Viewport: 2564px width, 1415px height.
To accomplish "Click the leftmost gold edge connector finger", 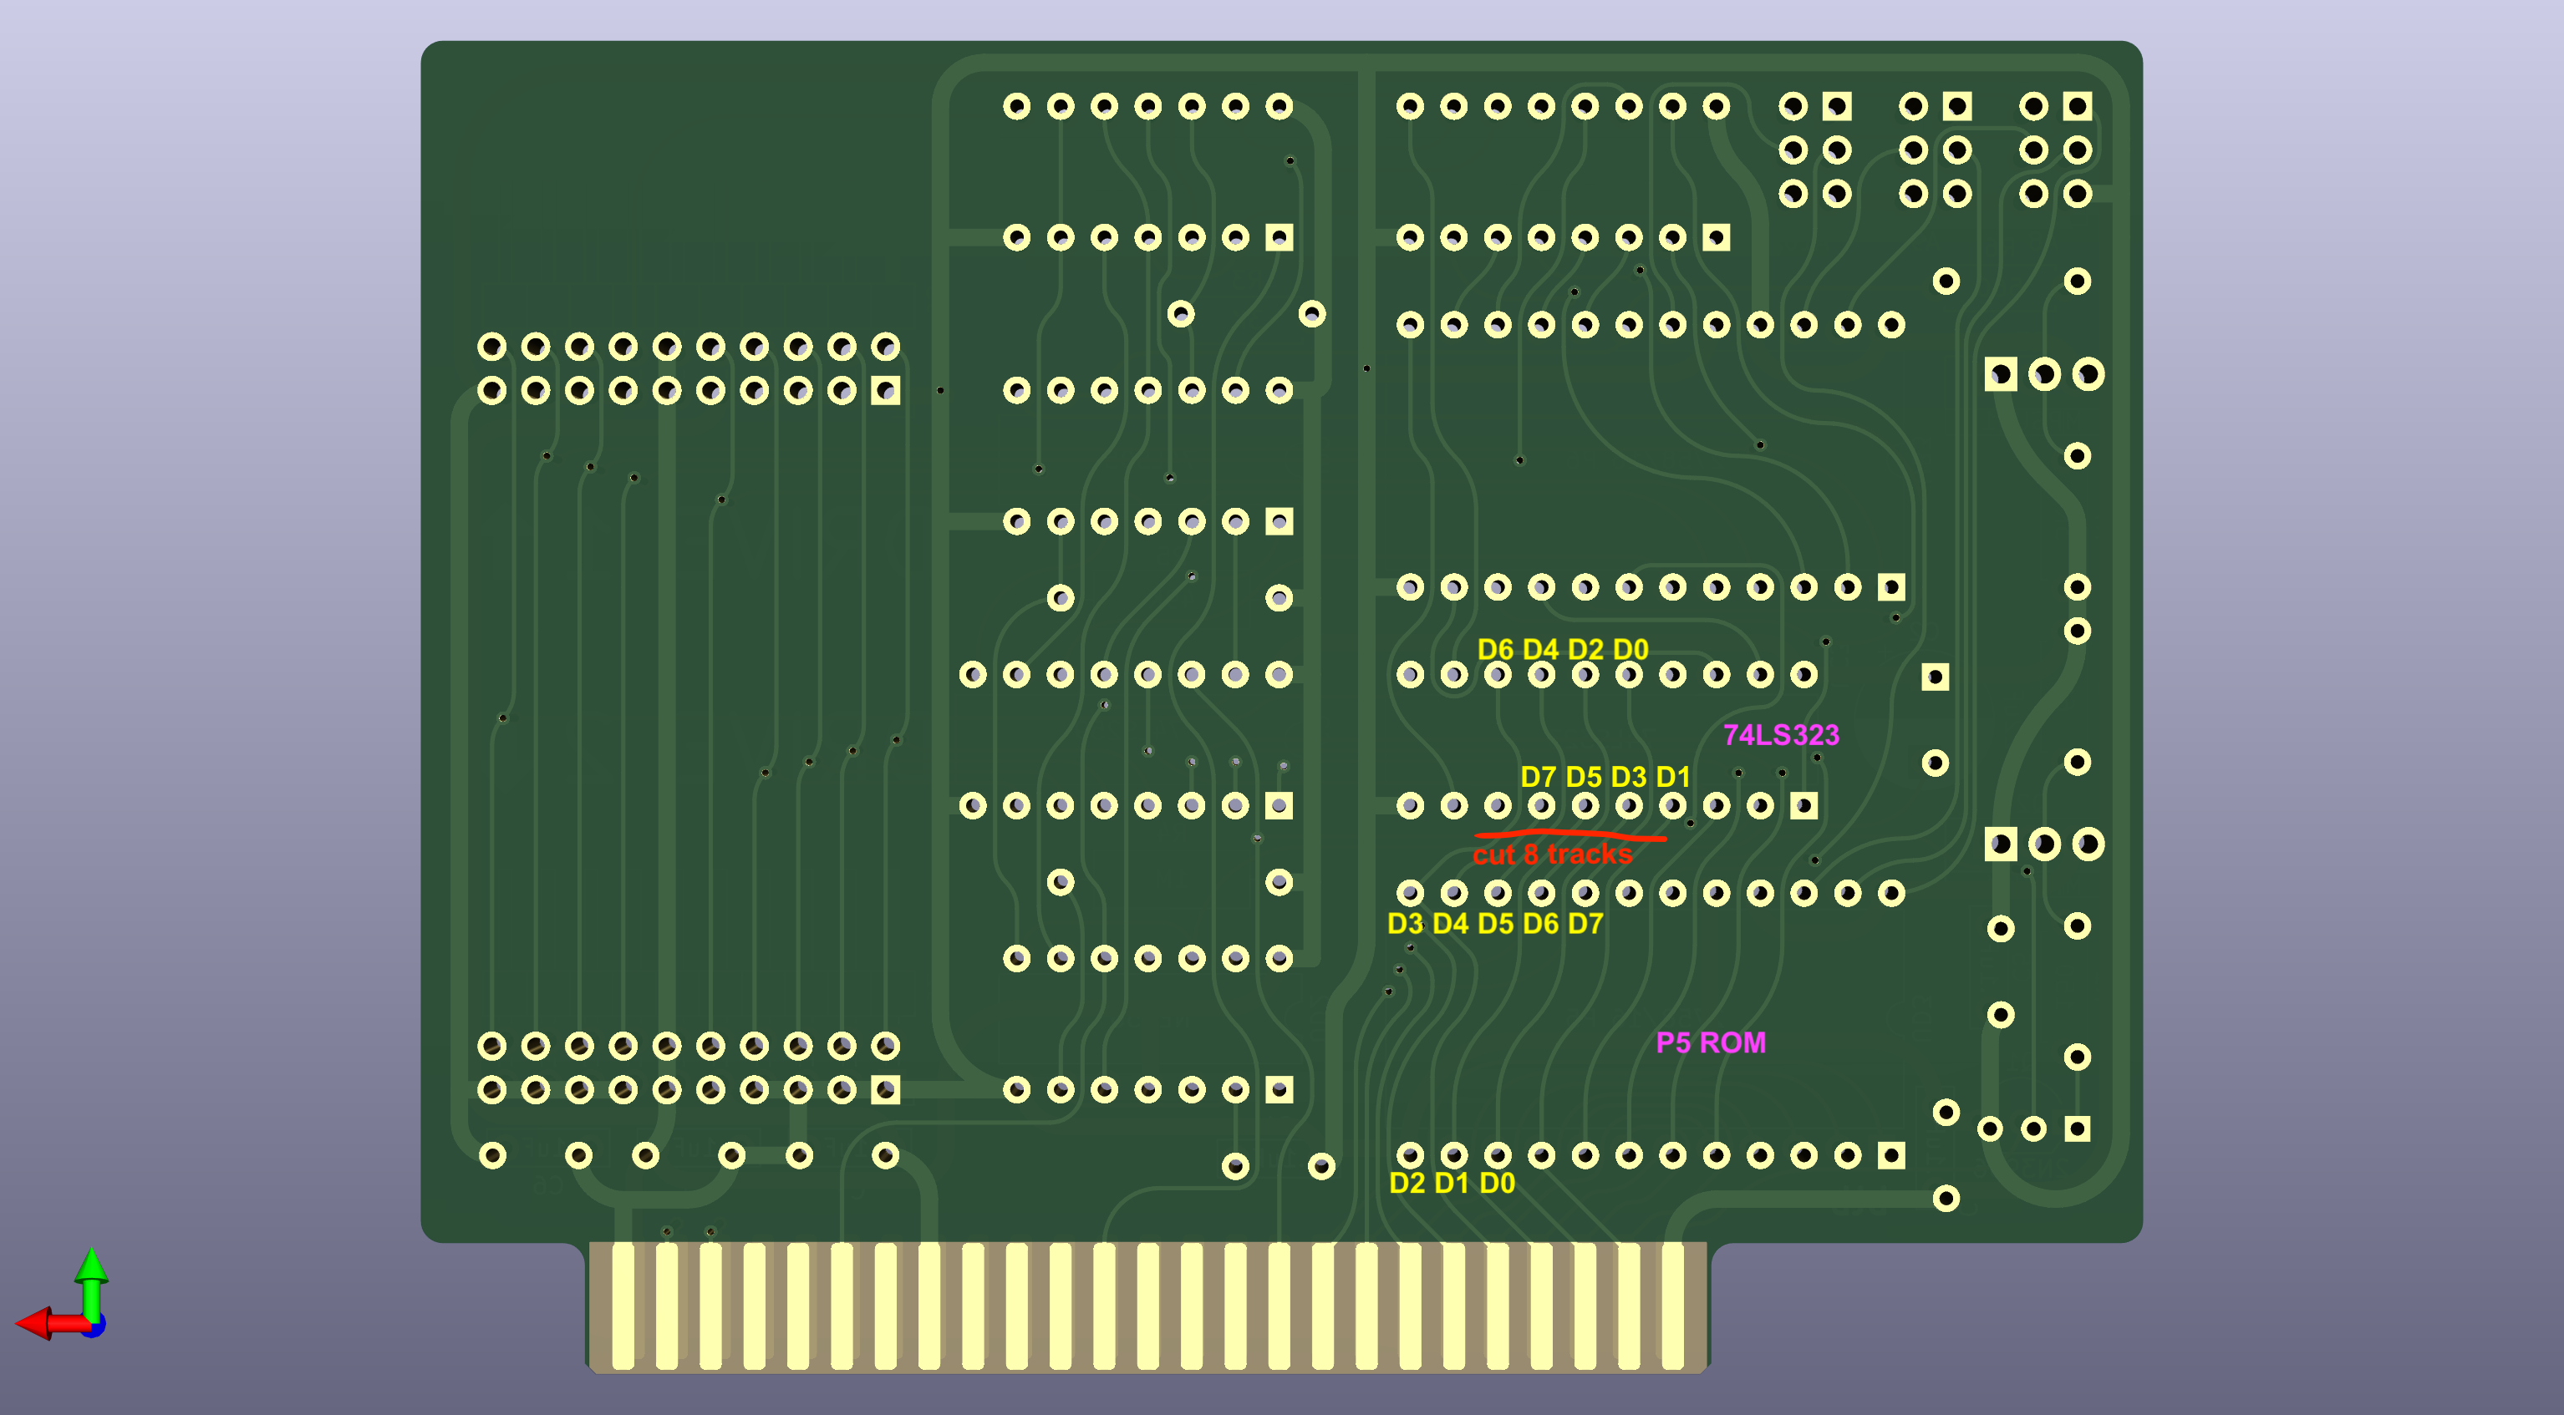I will pyautogui.click(x=623, y=1306).
